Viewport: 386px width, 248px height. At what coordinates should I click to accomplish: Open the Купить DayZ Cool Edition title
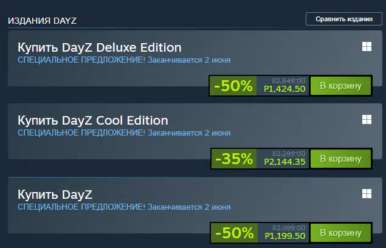pyautogui.click(x=93, y=120)
